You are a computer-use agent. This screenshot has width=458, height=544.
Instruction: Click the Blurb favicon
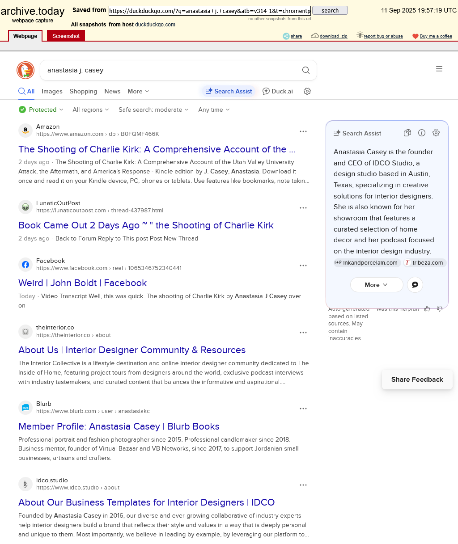click(x=25, y=408)
